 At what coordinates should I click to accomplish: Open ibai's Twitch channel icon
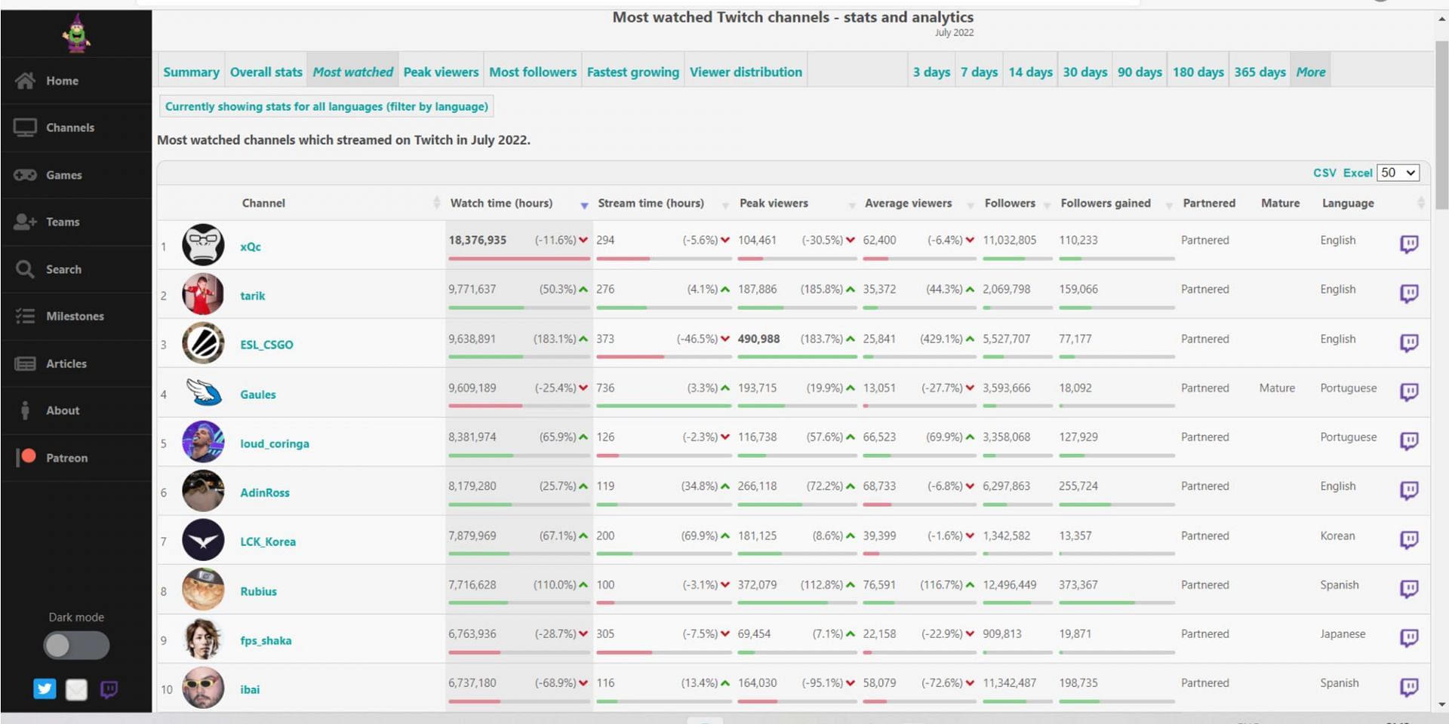(x=1409, y=686)
